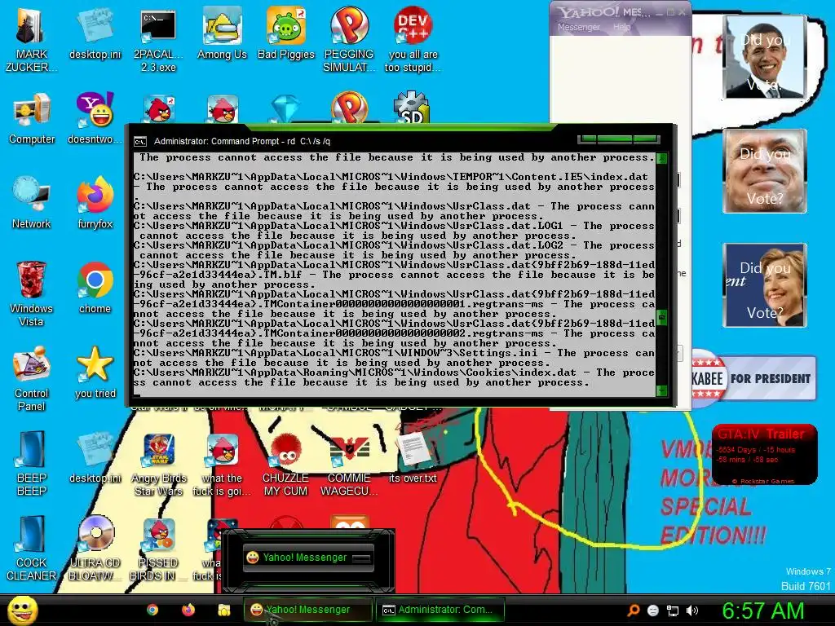Open the Windows Vista recycle bin icon
Screen dimensions: 835x626
tap(32, 293)
